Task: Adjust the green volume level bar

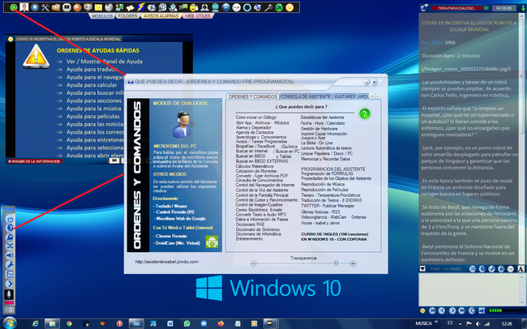Action: pos(506,310)
